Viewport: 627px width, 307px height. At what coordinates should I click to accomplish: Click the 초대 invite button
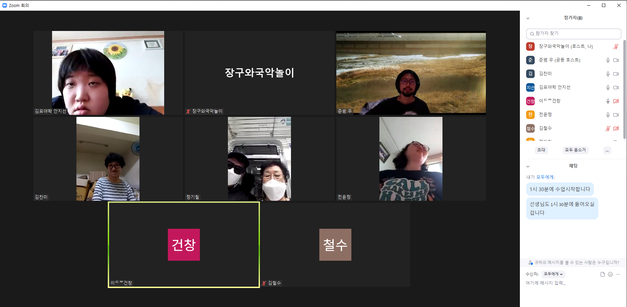coord(541,150)
